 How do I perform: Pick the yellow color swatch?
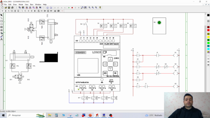(x=208, y=37)
